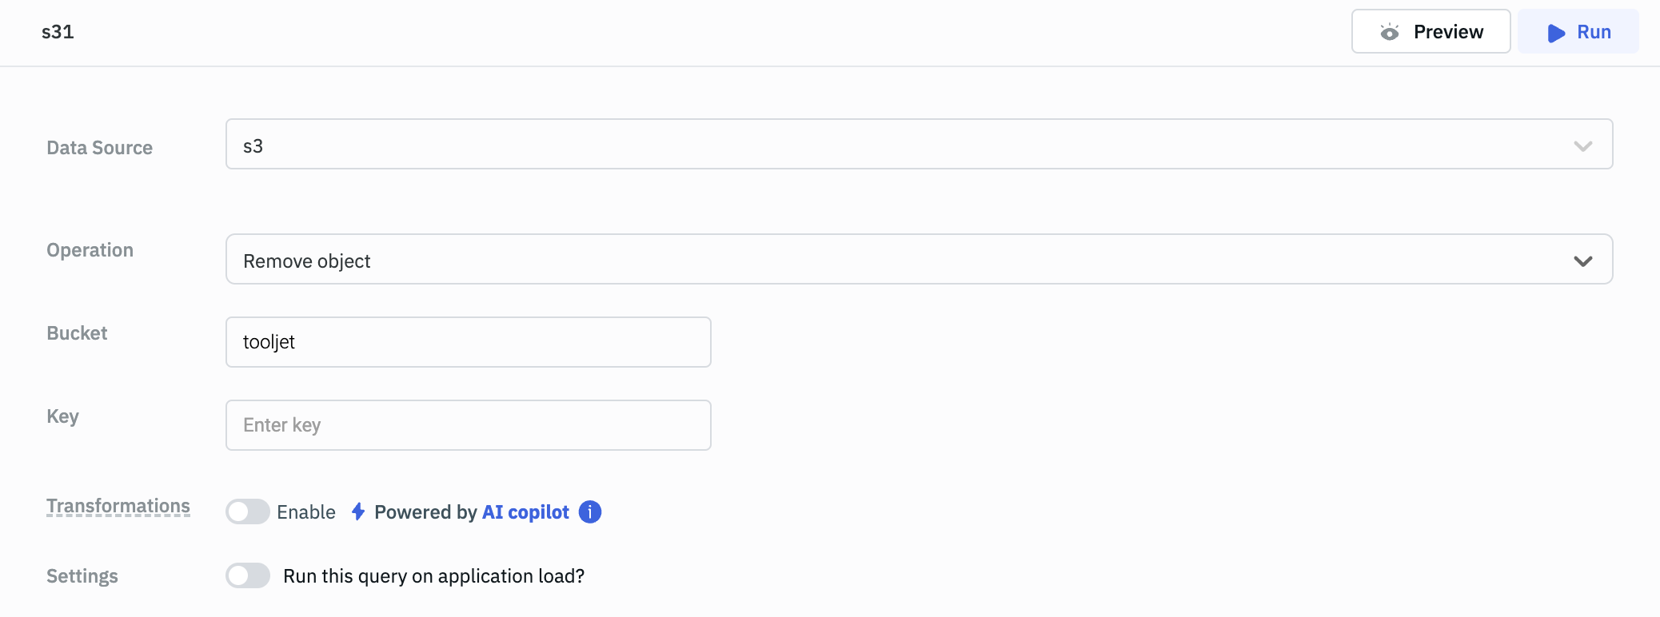The height and width of the screenshot is (617, 1660).
Task: Click the Transformations label
Action: 118,506
